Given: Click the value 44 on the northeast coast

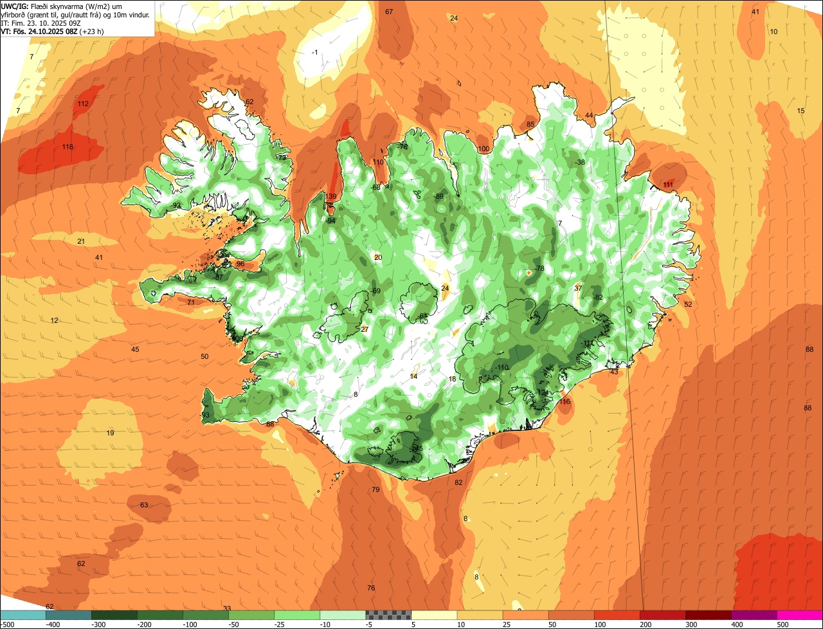Looking at the screenshot, I should [x=589, y=116].
